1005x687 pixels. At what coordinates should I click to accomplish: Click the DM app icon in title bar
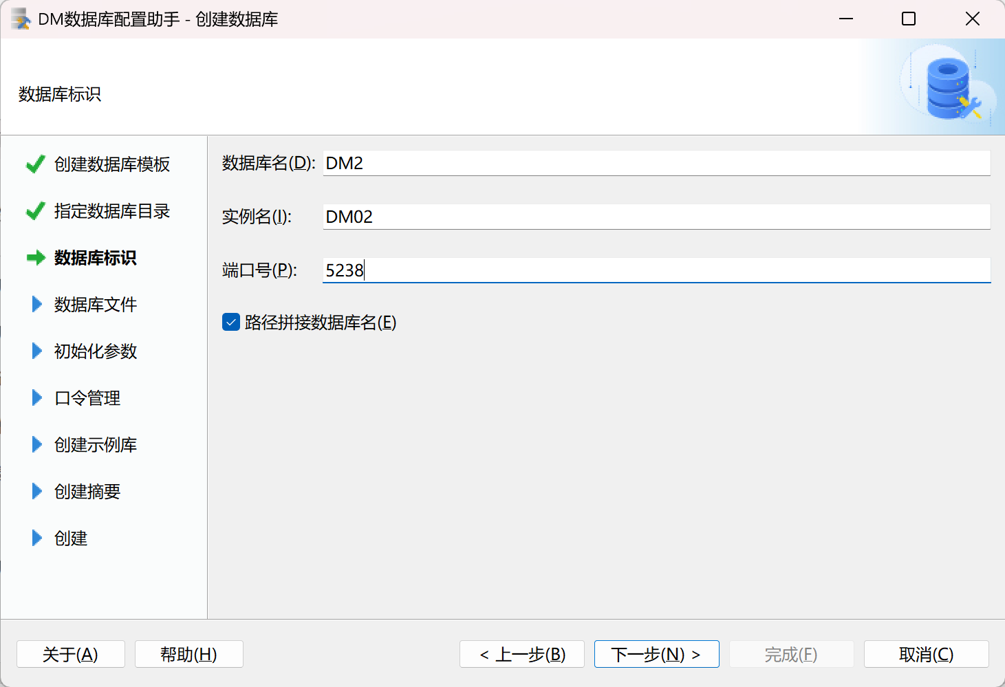pos(21,19)
